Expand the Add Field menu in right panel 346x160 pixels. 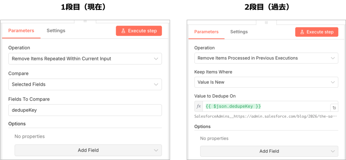(x=269, y=151)
